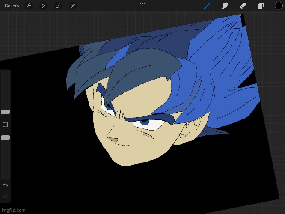Tap the three-dot menu at top center
This screenshot has height=214, width=285.
click(x=142, y=3)
